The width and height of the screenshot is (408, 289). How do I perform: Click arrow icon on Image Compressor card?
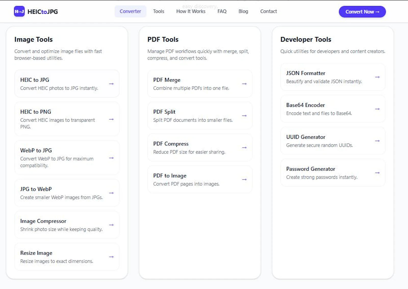(111, 225)
